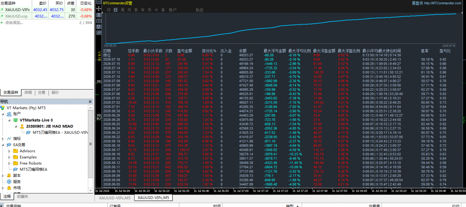Viewport: 466px width, 207px height.
Task: Toggle the 月 monthly period view
Action: click(129, 10)
